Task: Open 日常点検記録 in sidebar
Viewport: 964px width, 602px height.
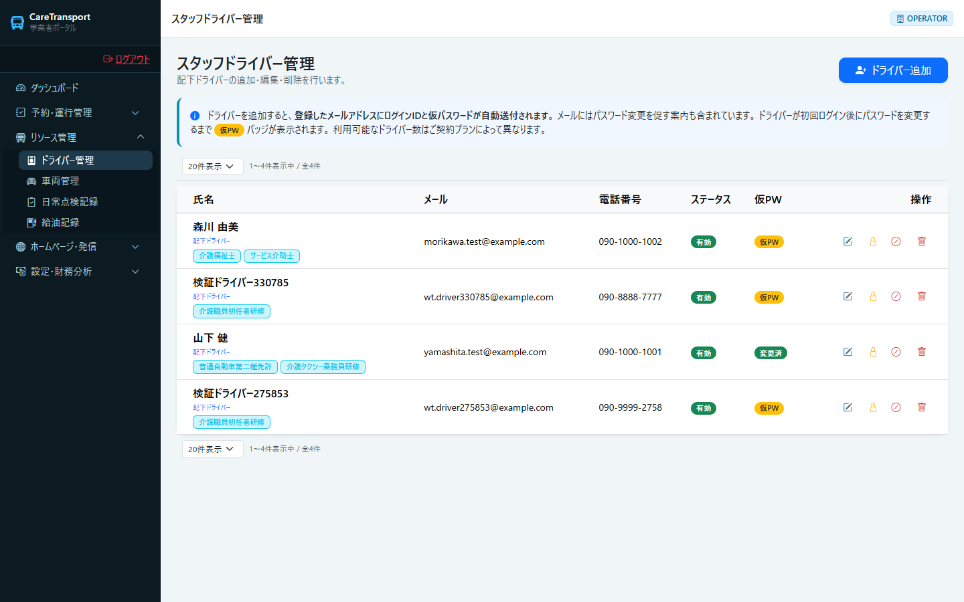Action: (86, 201)
